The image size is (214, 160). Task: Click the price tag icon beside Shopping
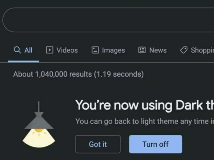point(184,50)
